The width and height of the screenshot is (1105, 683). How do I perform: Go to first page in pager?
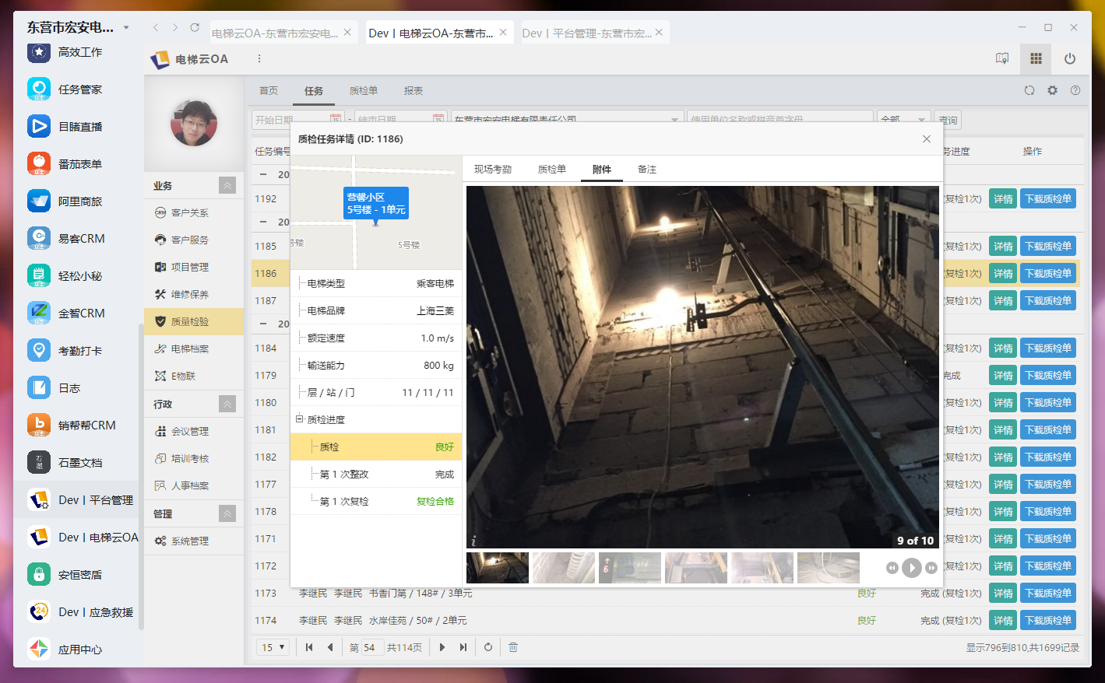pyautogui.click(x=309, y=647)
